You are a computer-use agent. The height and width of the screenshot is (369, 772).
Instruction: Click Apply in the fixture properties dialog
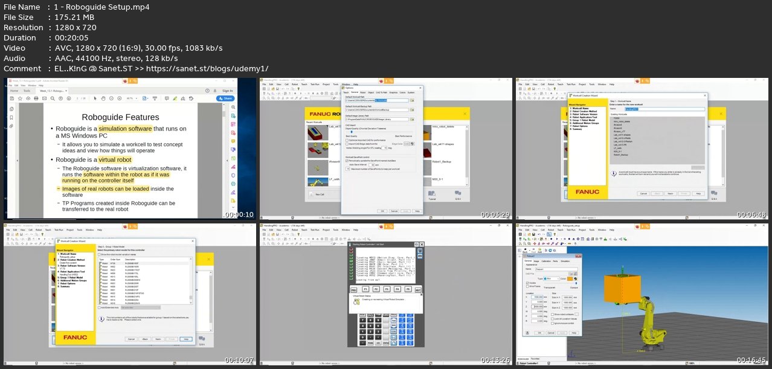[x=562, y=333]
